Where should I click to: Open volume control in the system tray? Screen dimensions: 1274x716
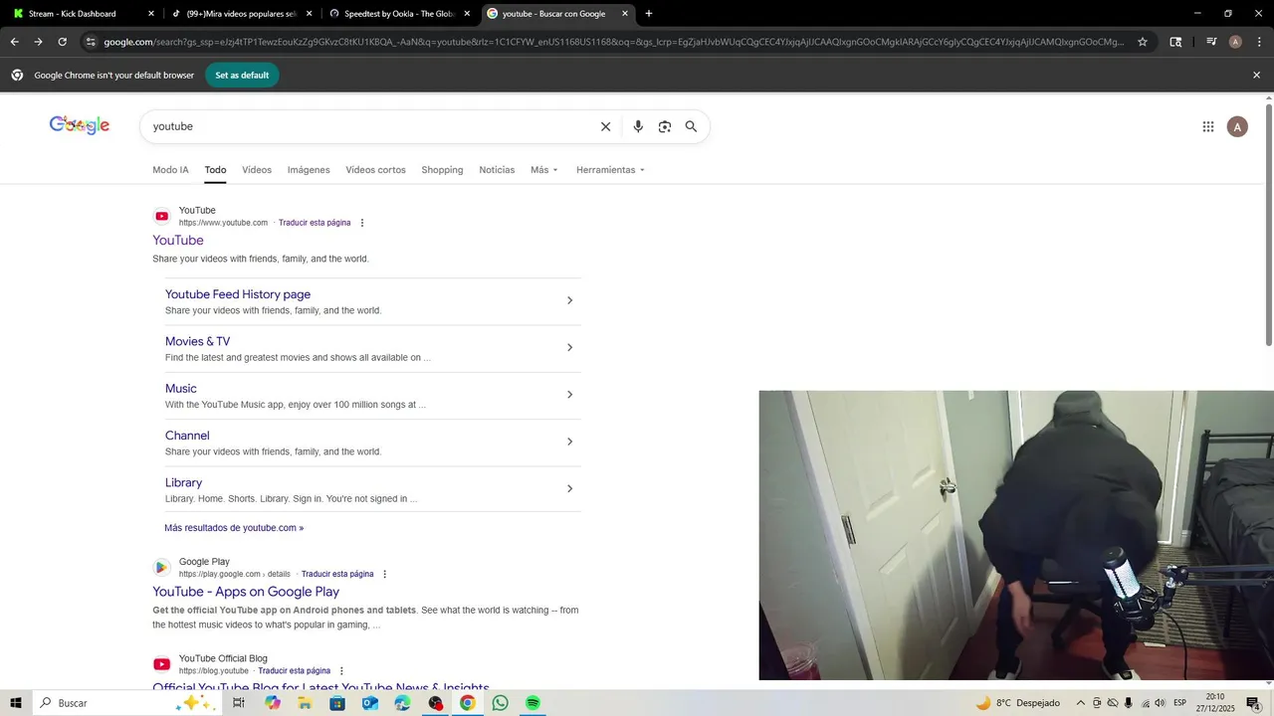point(1160,703)
